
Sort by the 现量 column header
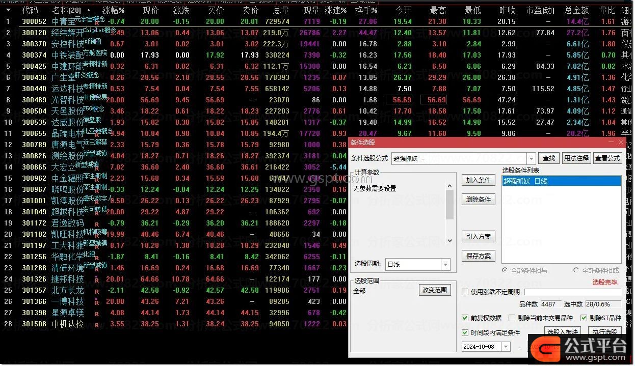(x=311, y=10)
